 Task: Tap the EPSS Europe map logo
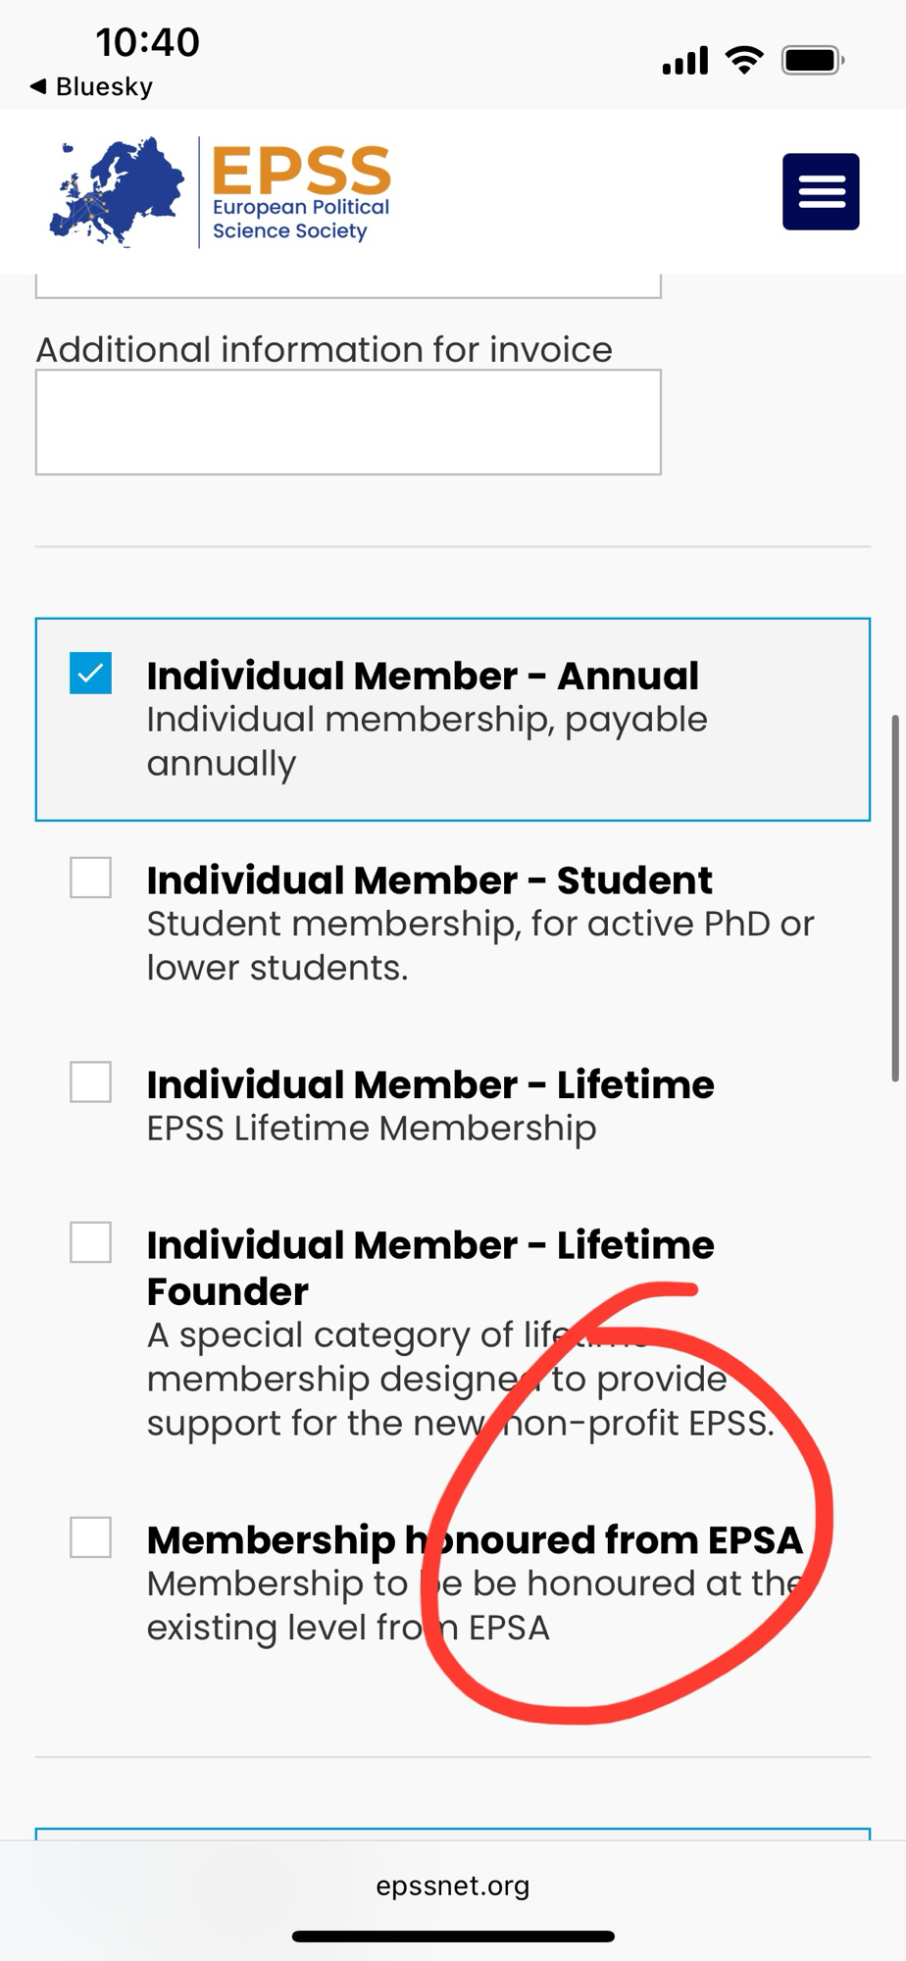[117, 192]
